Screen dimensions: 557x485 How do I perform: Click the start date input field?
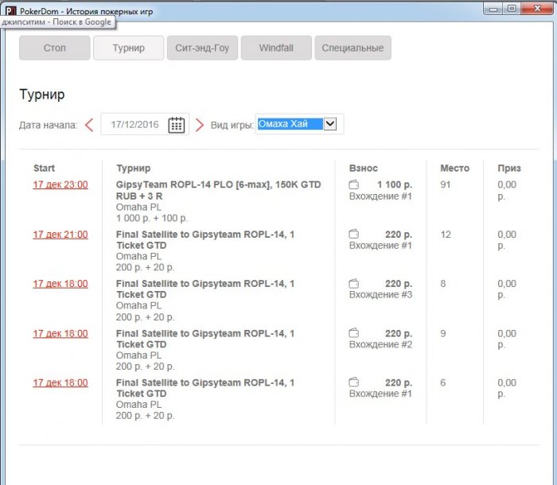click(134, 125)
